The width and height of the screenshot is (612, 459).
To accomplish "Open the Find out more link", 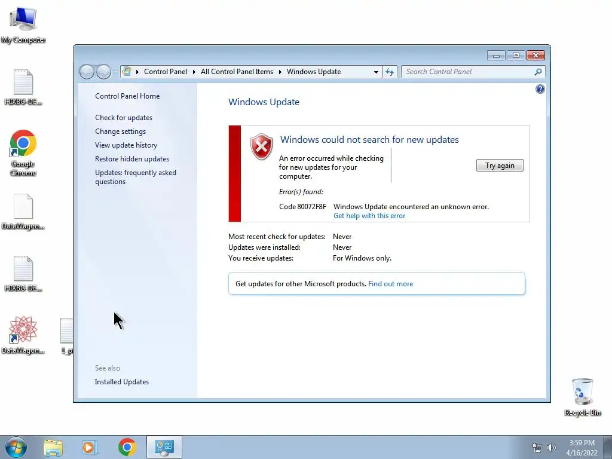I will (x=390, y=284).
